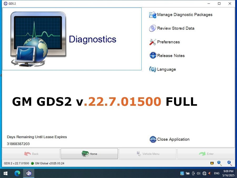Unmute audio via the speaker tray icon
Screen dimensions: 237x178
(x=199, y=173)
